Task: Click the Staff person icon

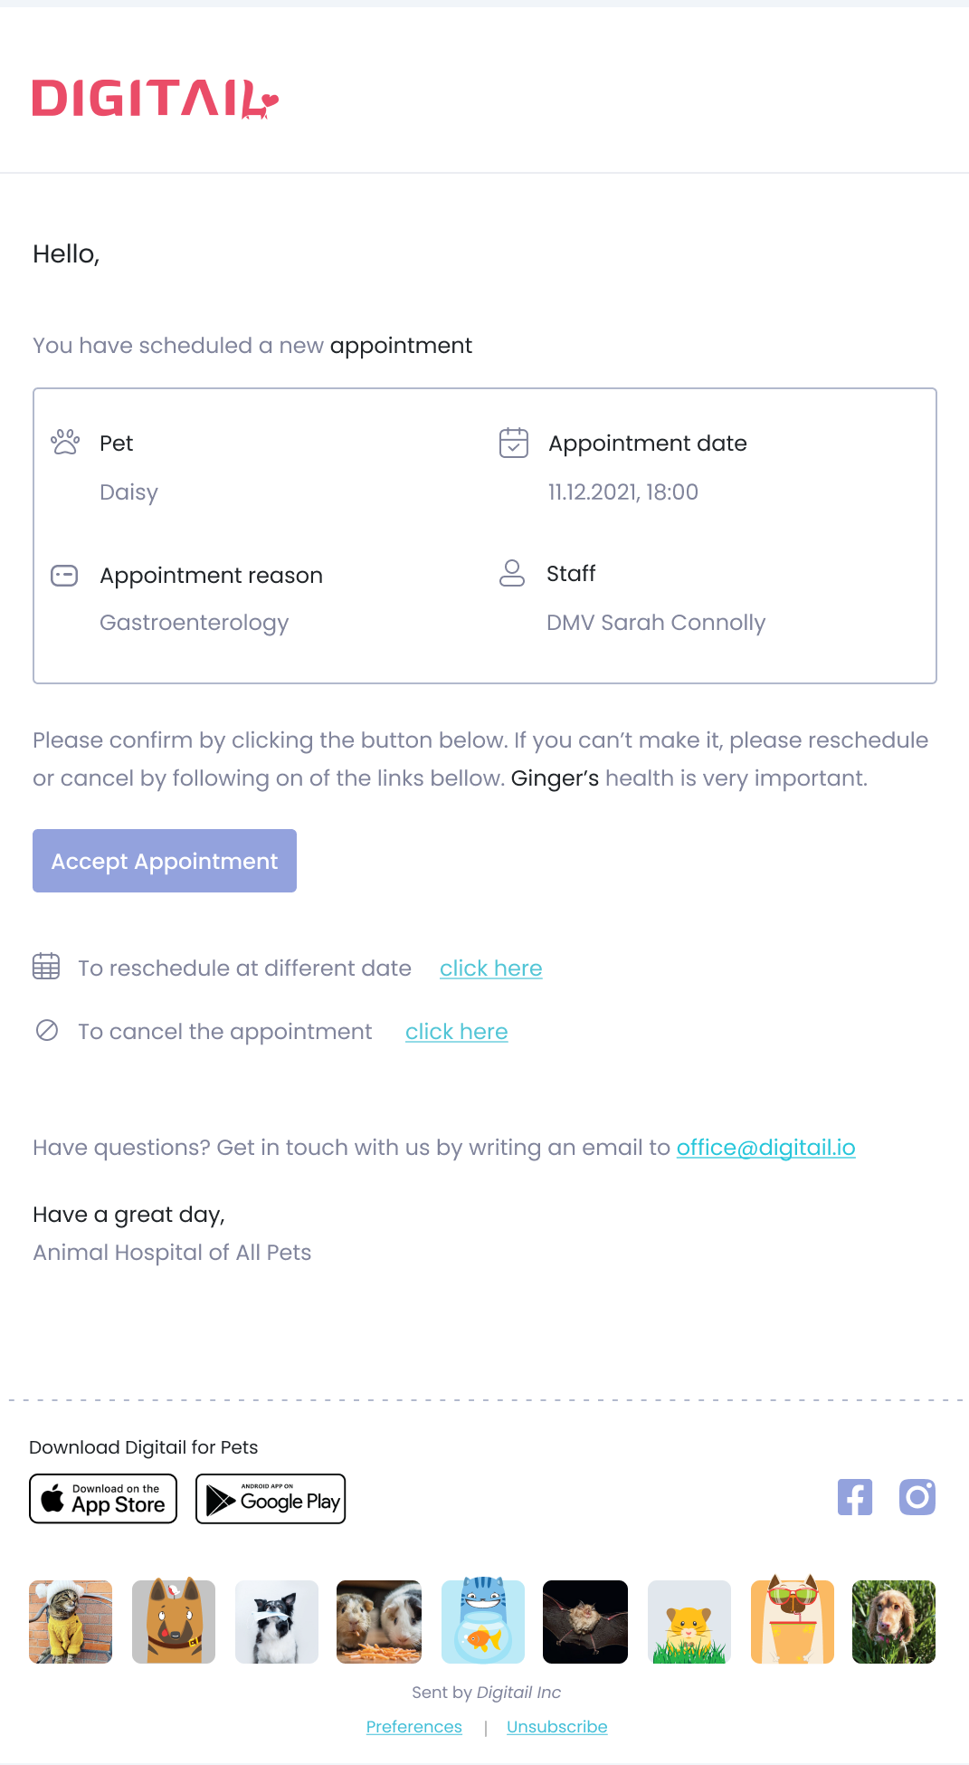Action: [x=512, y=573]
